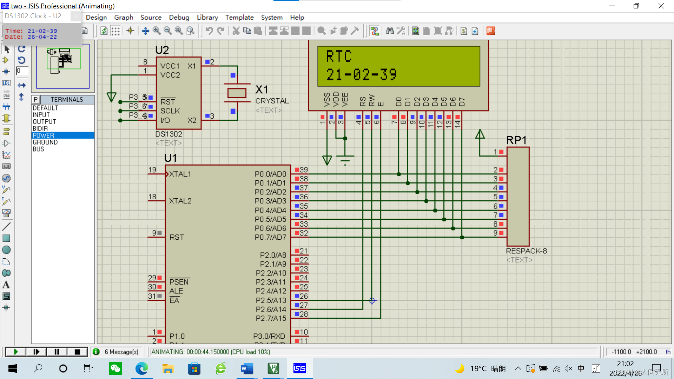Open ARES netlist transfer icon

click(x=490, y=31)
